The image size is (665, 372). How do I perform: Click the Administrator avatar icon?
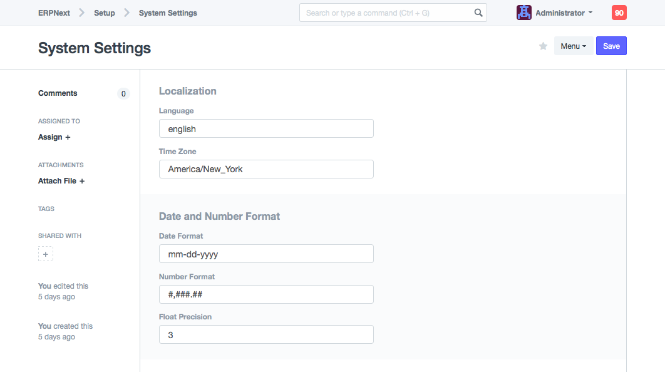click(x=523, y=13)
